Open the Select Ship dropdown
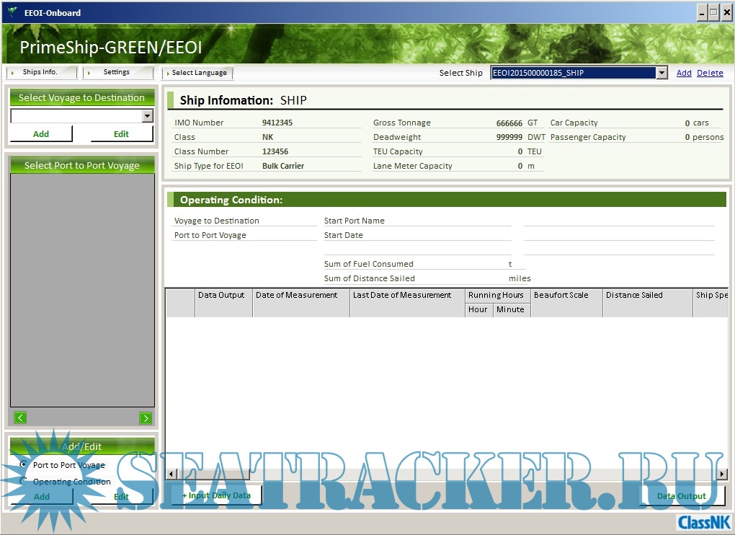 click(661, 73)
